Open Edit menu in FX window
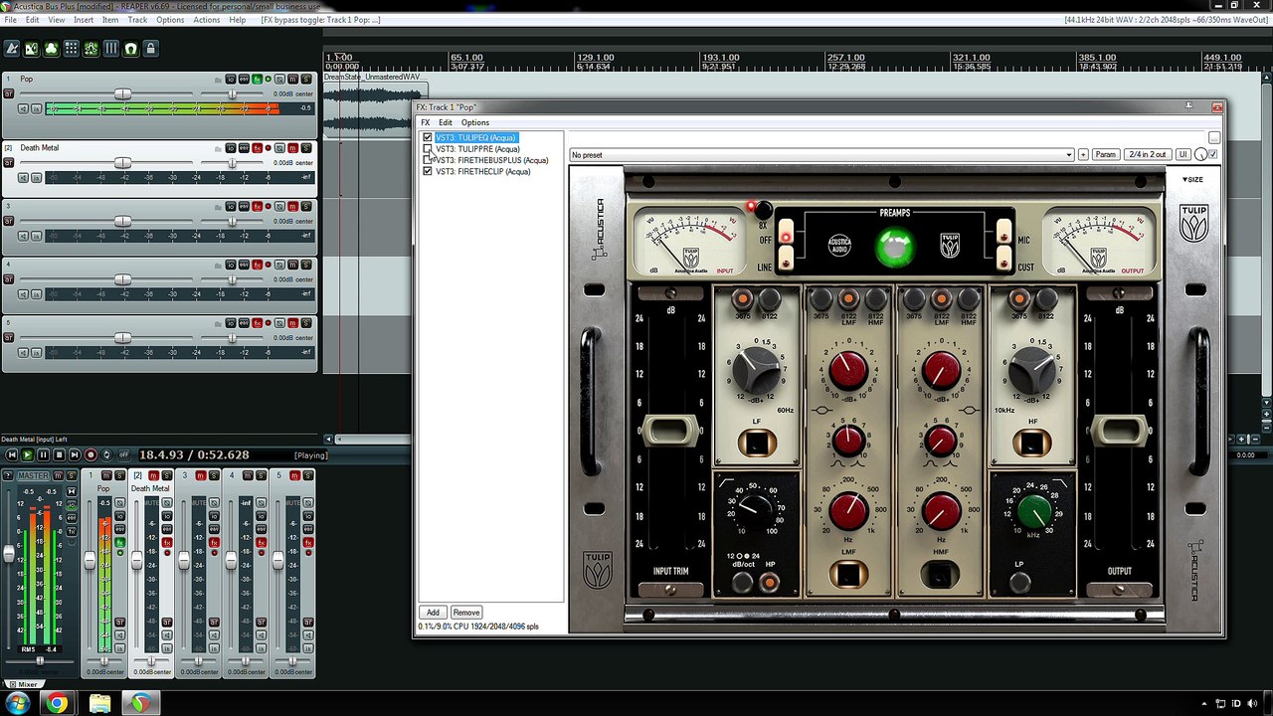The image size is (1273, 716). (446, 122)
